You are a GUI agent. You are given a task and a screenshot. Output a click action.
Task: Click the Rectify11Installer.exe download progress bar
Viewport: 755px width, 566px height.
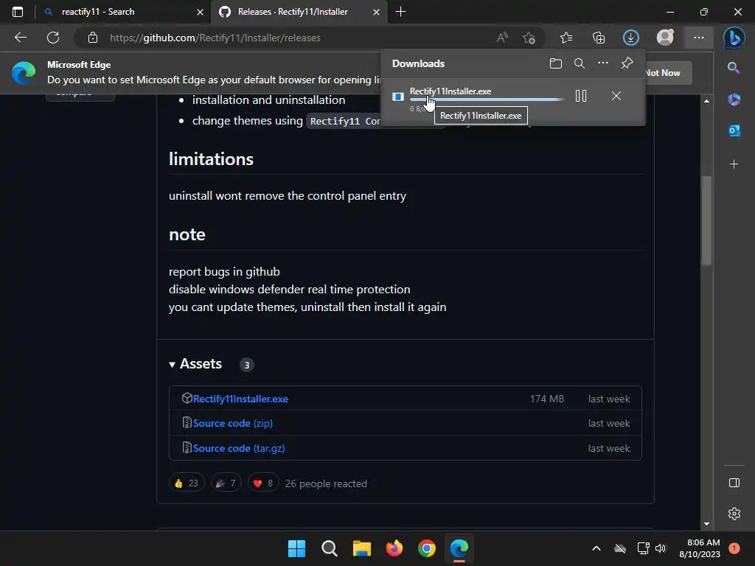point(487,99)
